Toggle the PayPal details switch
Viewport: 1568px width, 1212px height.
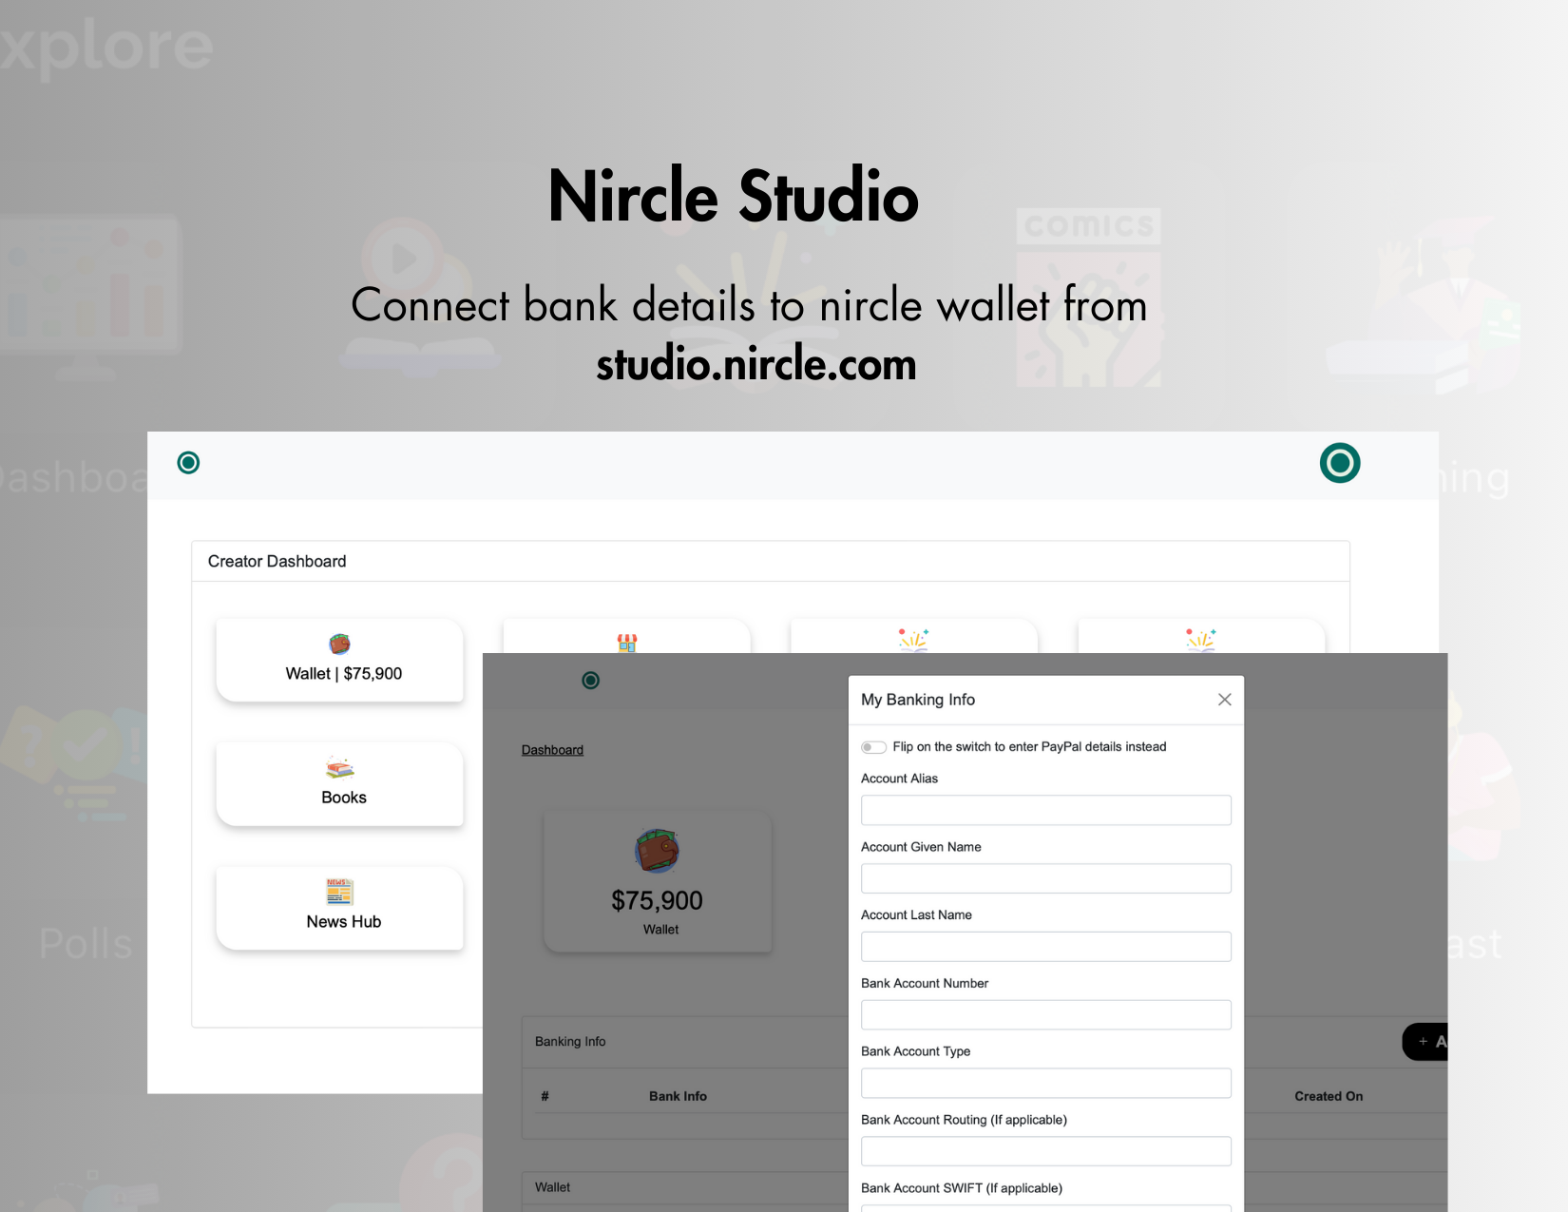873,747
